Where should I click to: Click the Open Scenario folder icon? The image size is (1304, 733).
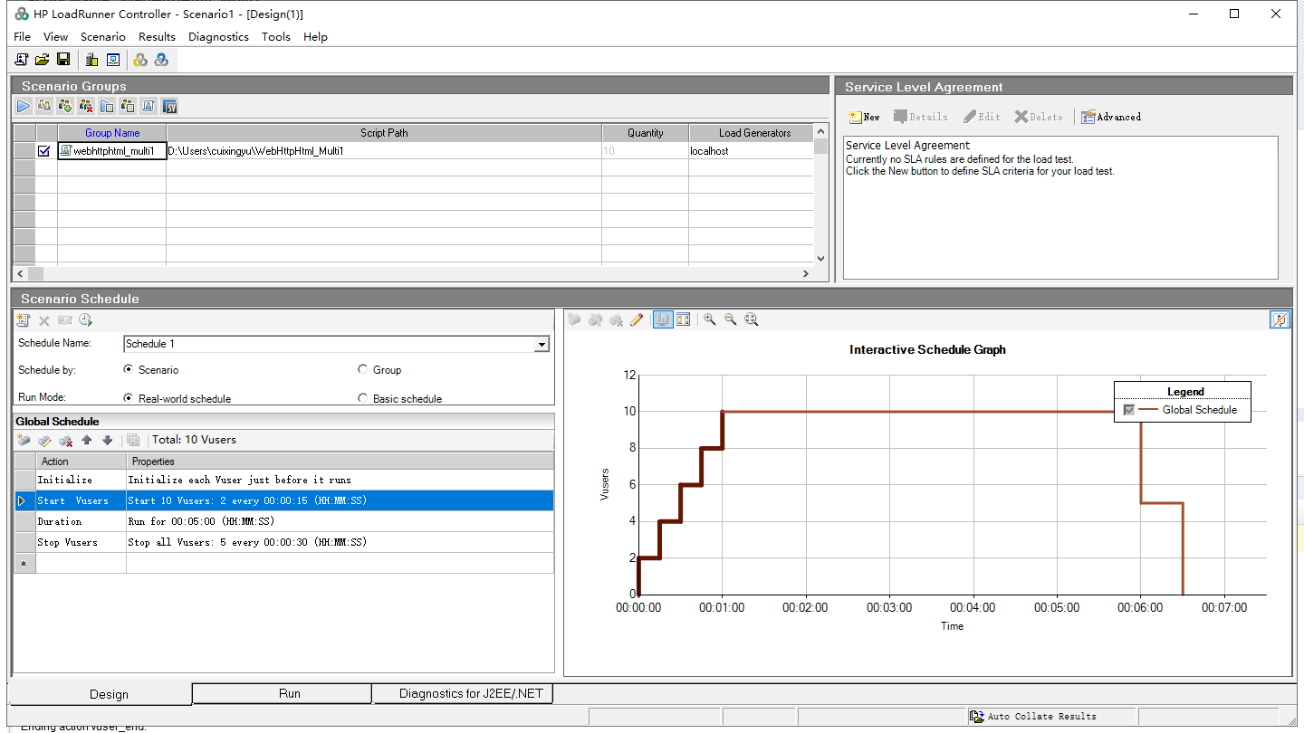pyautogui.click(x=42, y=60)
